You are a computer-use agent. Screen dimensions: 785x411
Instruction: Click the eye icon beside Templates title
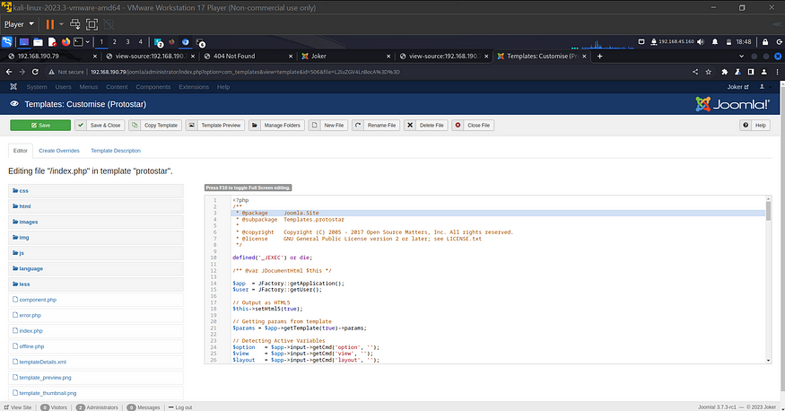pyautogui.click(x=14, y=103)
